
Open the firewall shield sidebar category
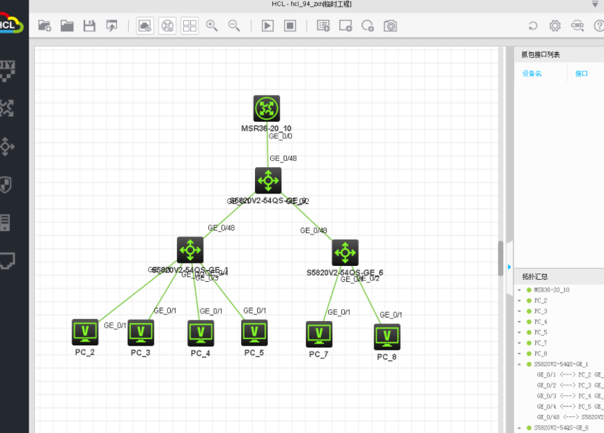point(7,184)
